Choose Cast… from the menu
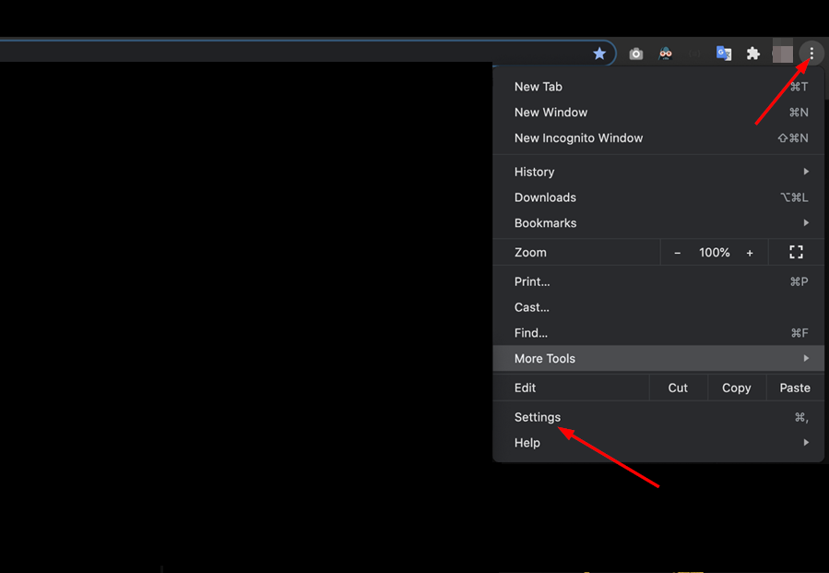The image size is (829, 573). pyautogui.click(x=658, y=307)
